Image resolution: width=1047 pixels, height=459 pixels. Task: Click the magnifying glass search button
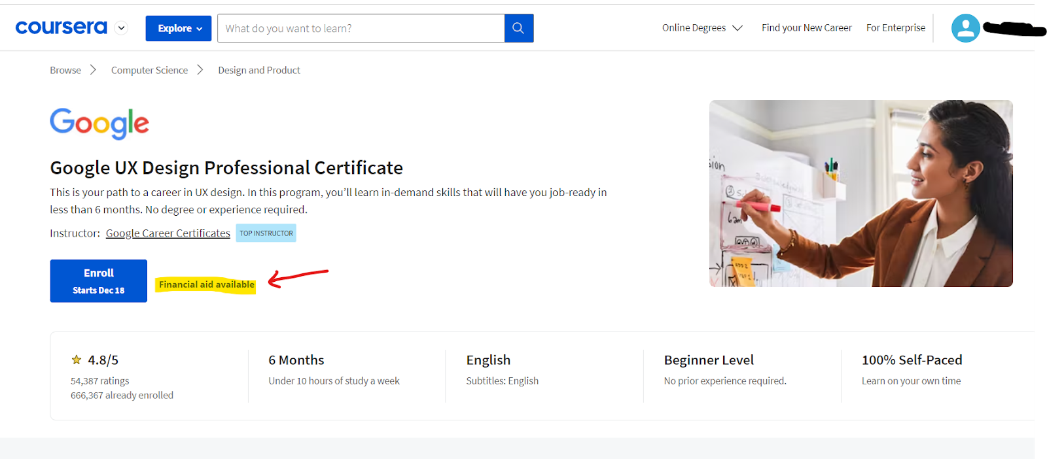tap(519, 28)
